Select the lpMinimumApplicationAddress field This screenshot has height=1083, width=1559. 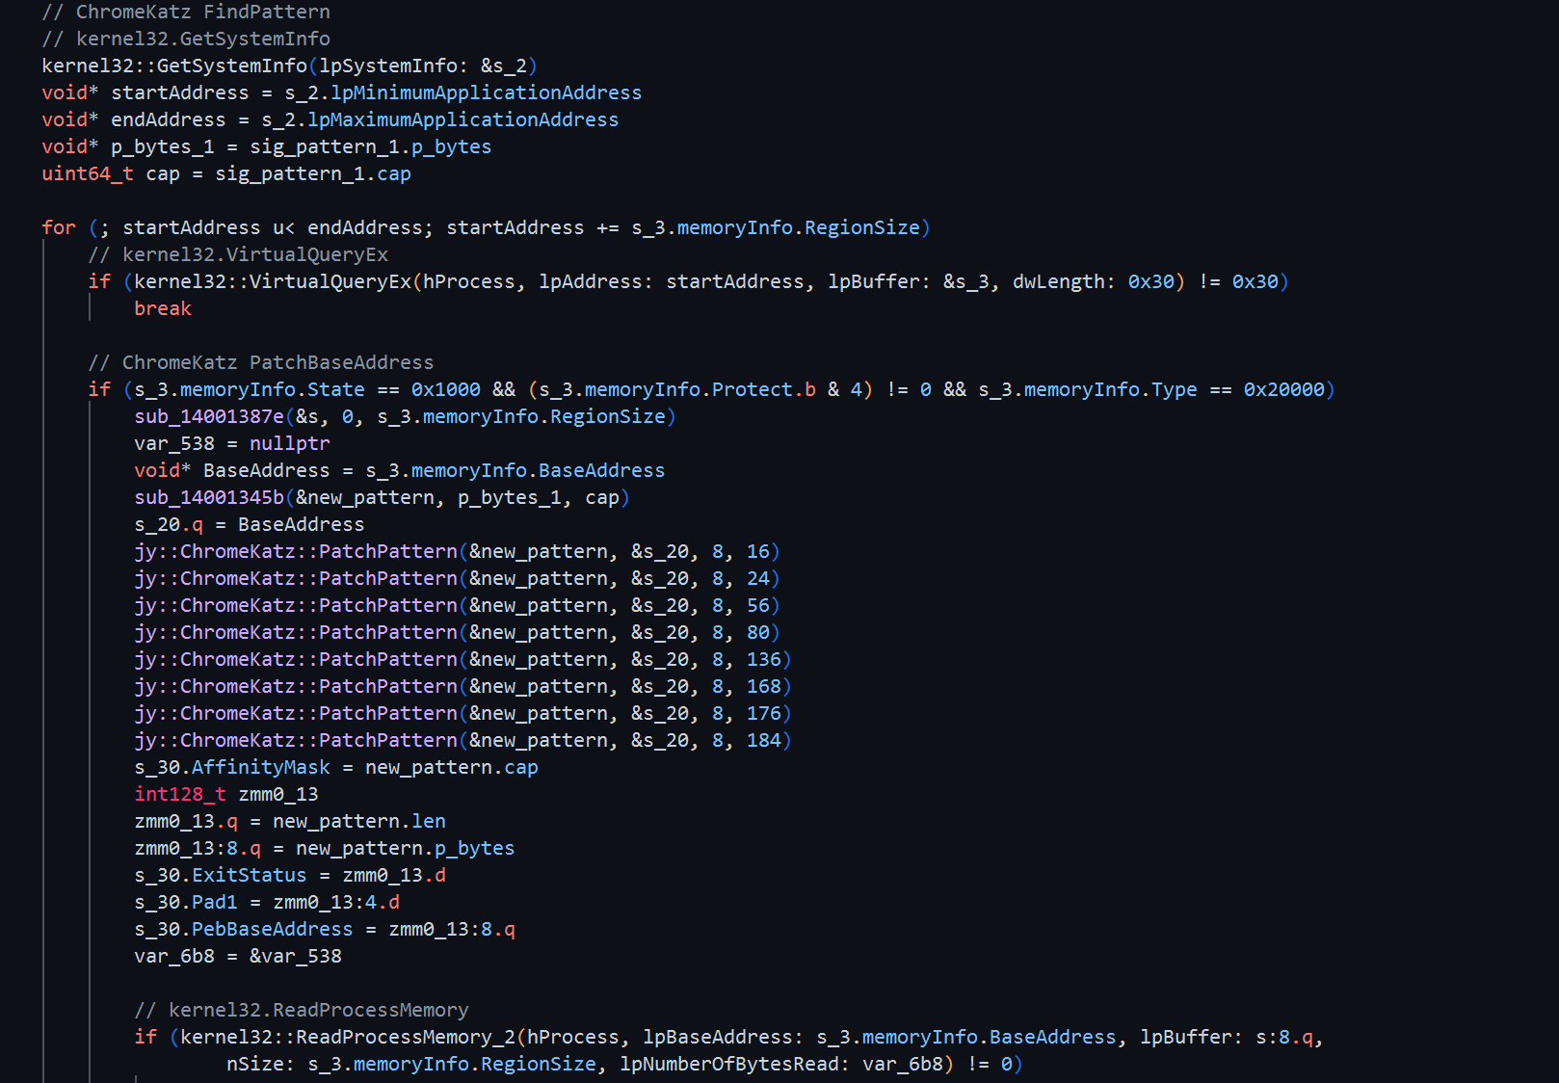point(486,92)
